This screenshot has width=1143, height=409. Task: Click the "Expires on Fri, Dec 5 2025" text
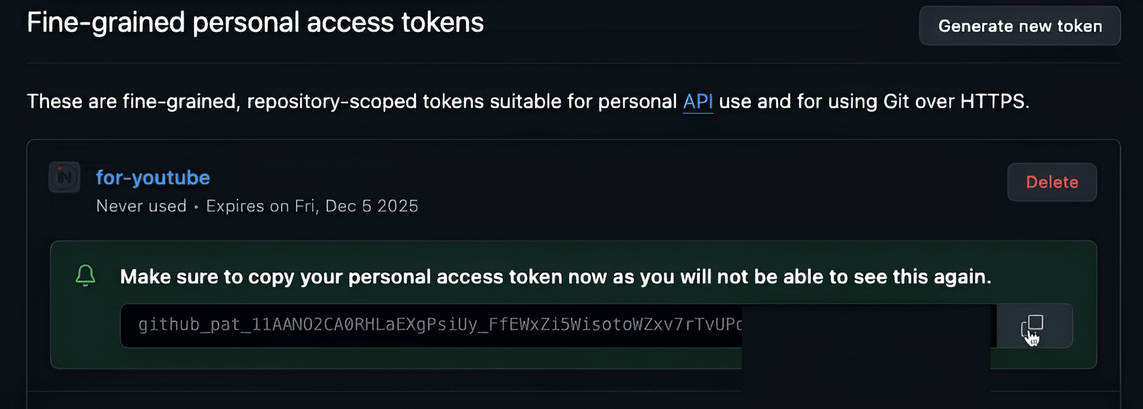click(312, 206)
